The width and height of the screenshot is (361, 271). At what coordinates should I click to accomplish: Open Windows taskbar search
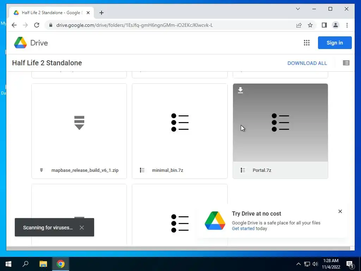(x=25, y=264)
